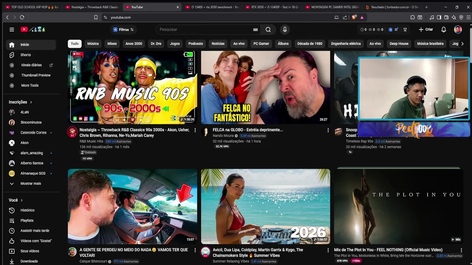Open the browser main menu

[468, 17]
